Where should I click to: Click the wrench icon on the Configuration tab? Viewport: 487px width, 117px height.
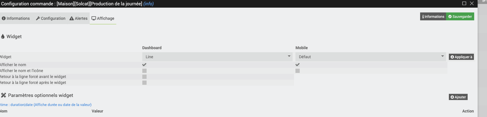[38, 18]
